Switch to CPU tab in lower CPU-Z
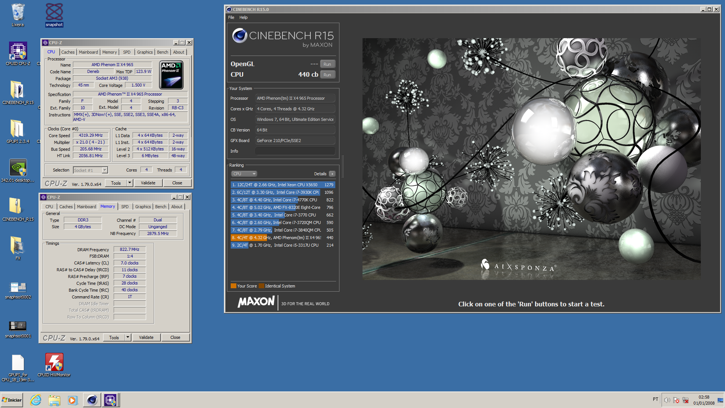Viewport: 725px width, 408px height. [x=49, y=207]
